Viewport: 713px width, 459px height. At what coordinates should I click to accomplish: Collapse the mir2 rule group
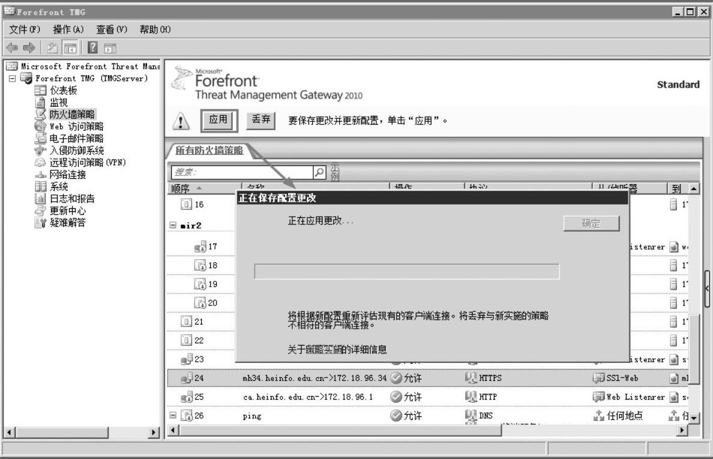click(x=173, y=226)
